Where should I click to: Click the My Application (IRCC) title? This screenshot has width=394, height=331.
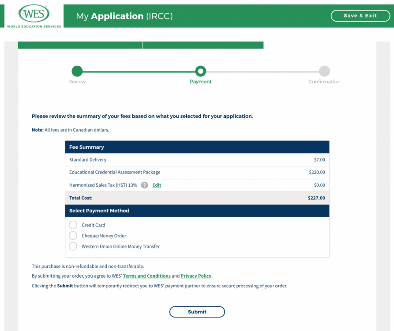click(124, 16)
